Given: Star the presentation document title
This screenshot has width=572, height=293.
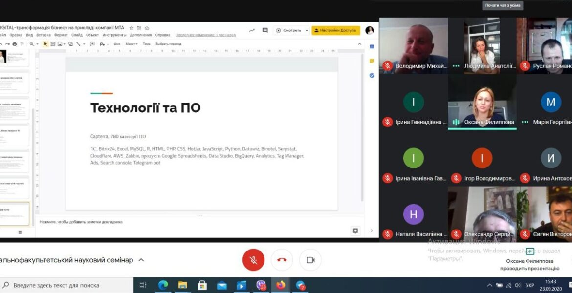Looking at the screenshot, I should point(132,28).
